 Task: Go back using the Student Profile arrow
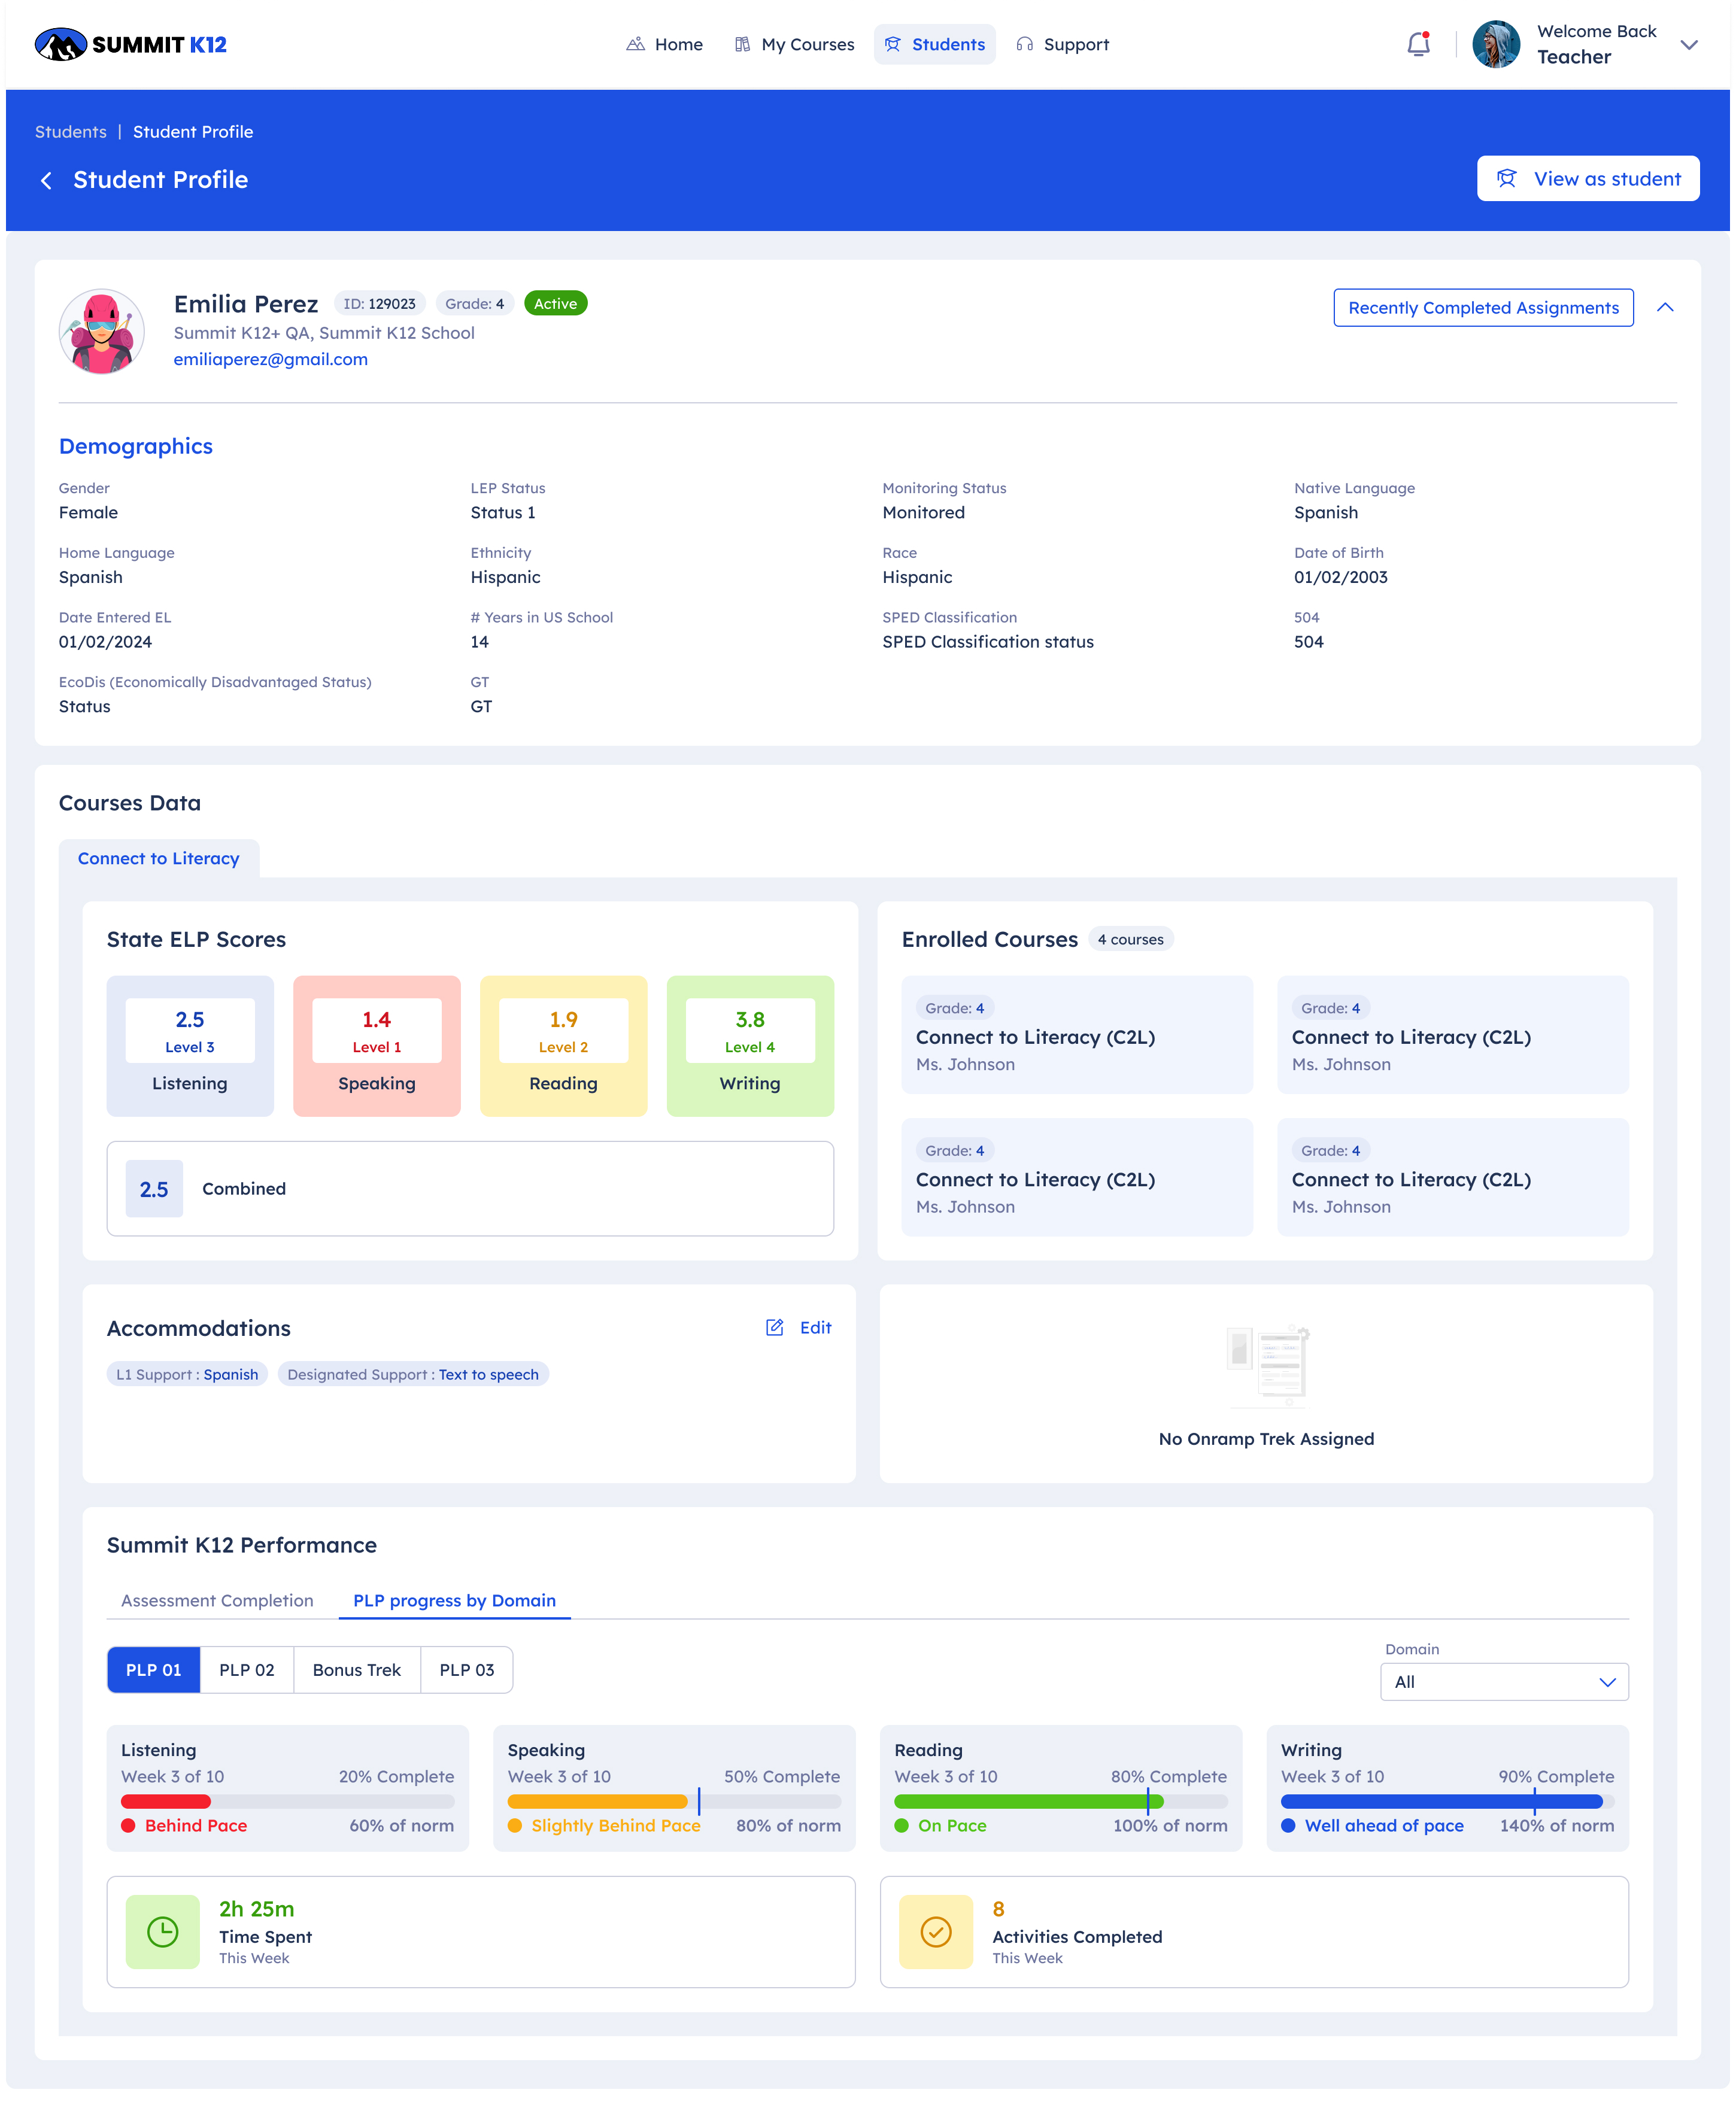click(46, 180)
